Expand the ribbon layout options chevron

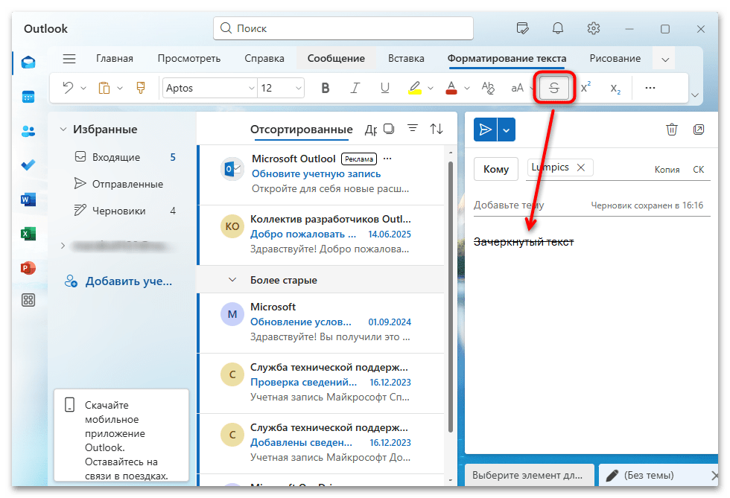coord(694,95)
